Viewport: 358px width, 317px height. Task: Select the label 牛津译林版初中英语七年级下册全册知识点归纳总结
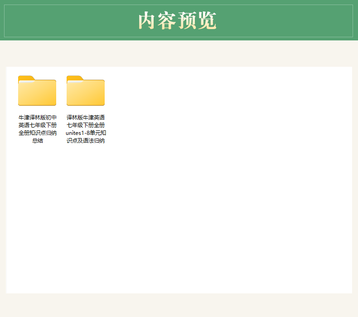pos(38,129)
